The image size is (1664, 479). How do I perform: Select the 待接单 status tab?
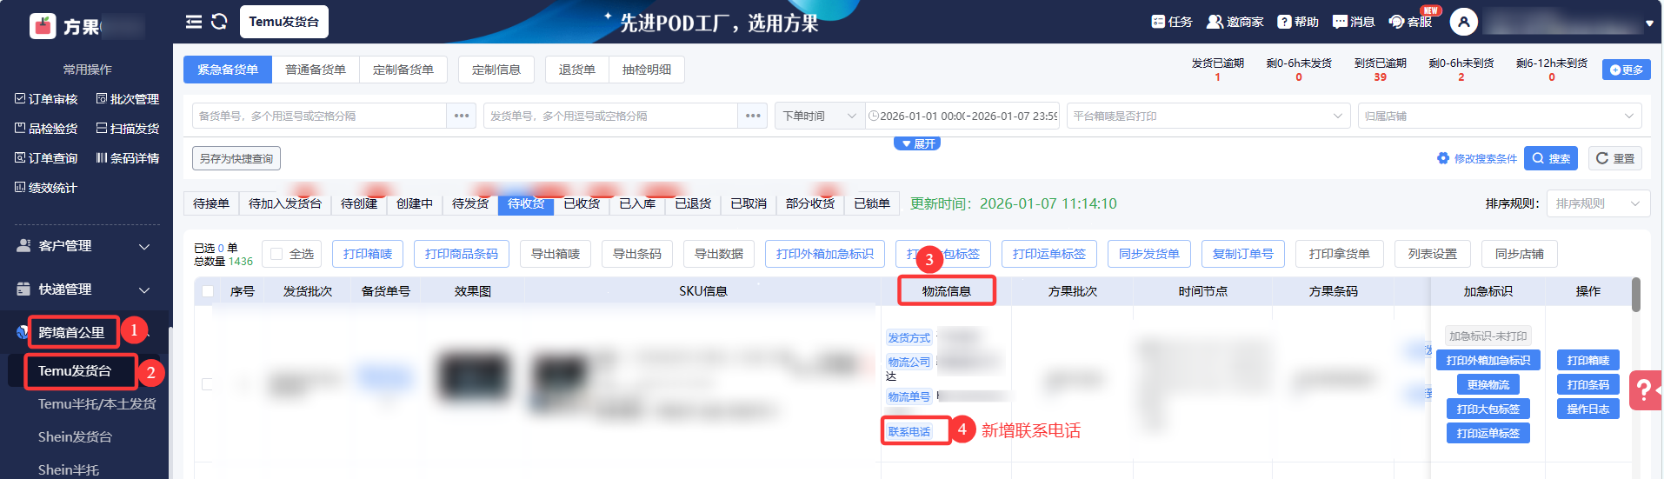coord(211,203)
